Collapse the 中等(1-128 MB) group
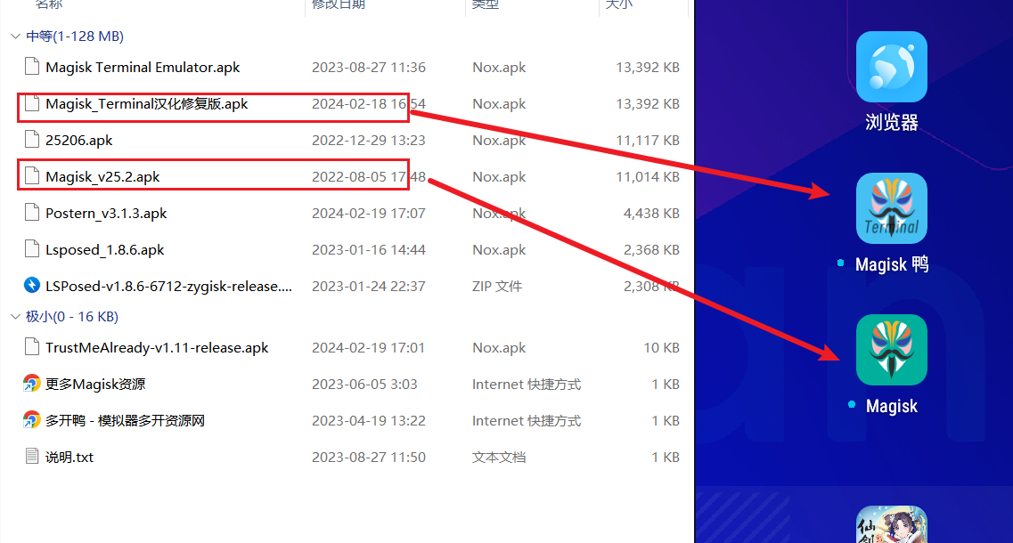The width and height of the screenshot is (1013, 543). [x=15, y=36]
